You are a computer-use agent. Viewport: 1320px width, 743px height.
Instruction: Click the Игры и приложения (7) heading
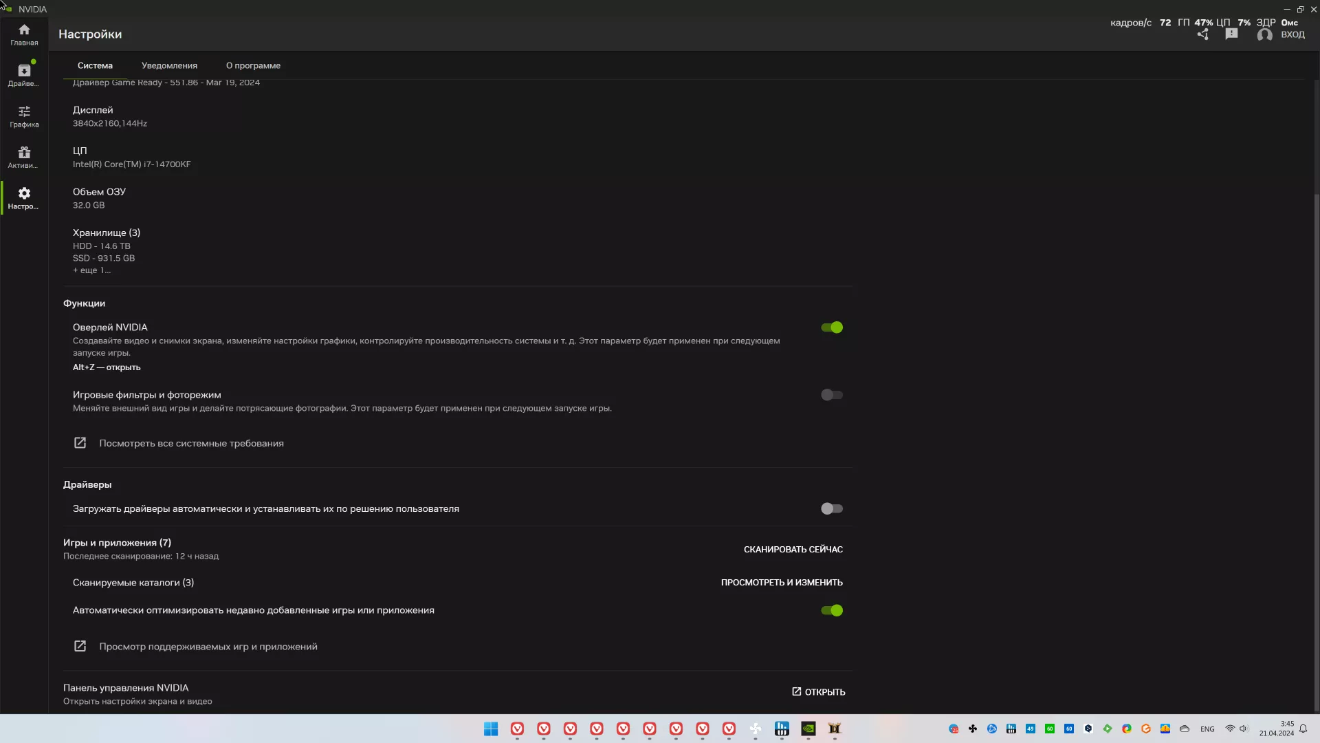118,543
